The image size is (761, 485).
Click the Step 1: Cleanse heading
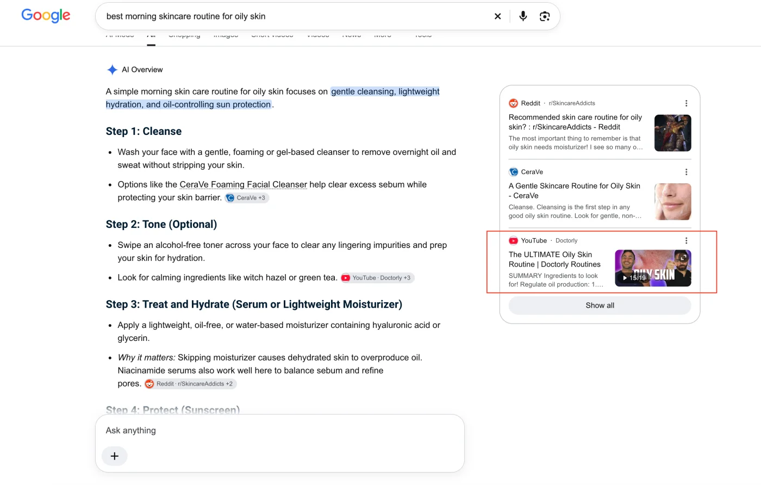(144, 132)
